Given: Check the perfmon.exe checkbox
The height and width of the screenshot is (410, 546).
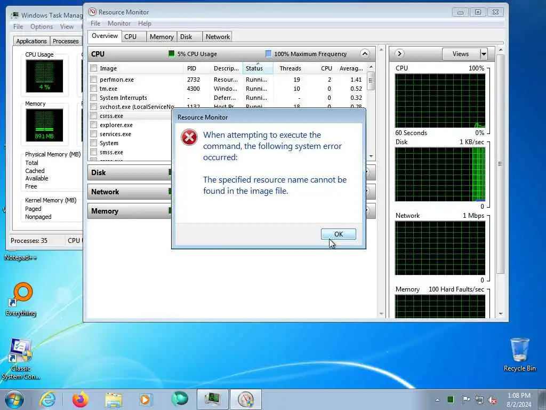Looking at the screenshot, I should 93,80.
